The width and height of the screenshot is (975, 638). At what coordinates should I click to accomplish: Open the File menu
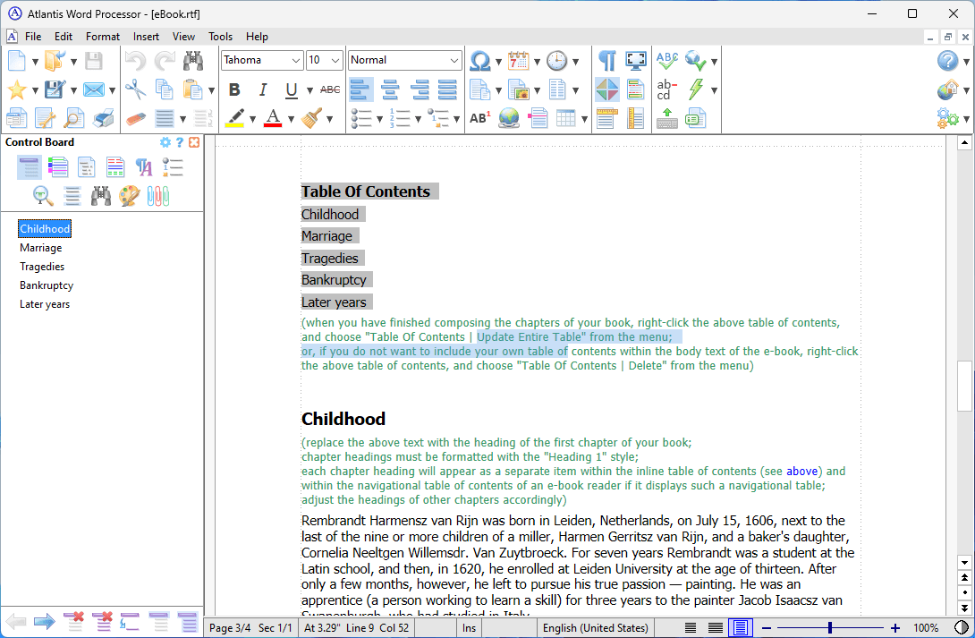(33, 37)
